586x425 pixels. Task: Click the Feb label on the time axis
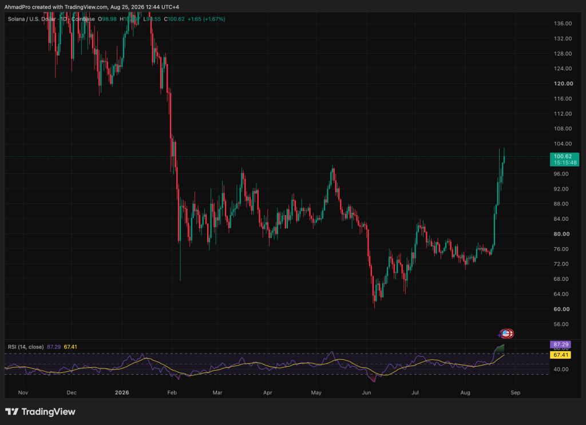(172, 392)
